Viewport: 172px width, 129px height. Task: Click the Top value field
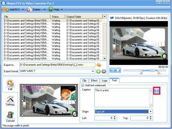click(140, 118)
